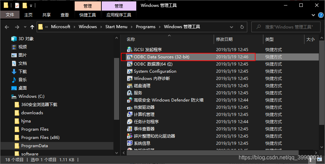This screenshot has height=164, width=325.
Task: Open 视频 folder in sidebar
Action: 19,47
